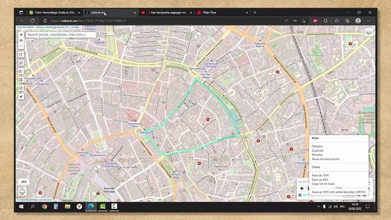
Task: Open the Donate link
Action: coord(75,27)
